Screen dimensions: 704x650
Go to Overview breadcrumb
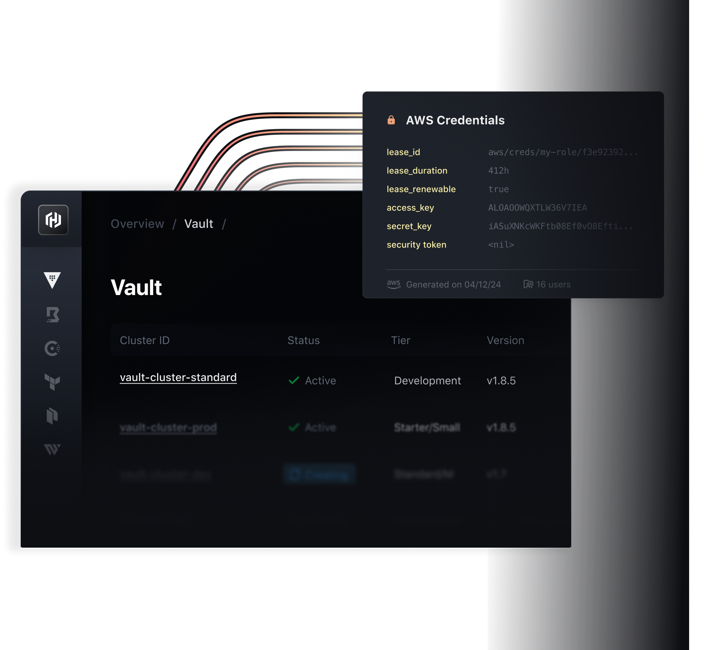click(137, 224)
